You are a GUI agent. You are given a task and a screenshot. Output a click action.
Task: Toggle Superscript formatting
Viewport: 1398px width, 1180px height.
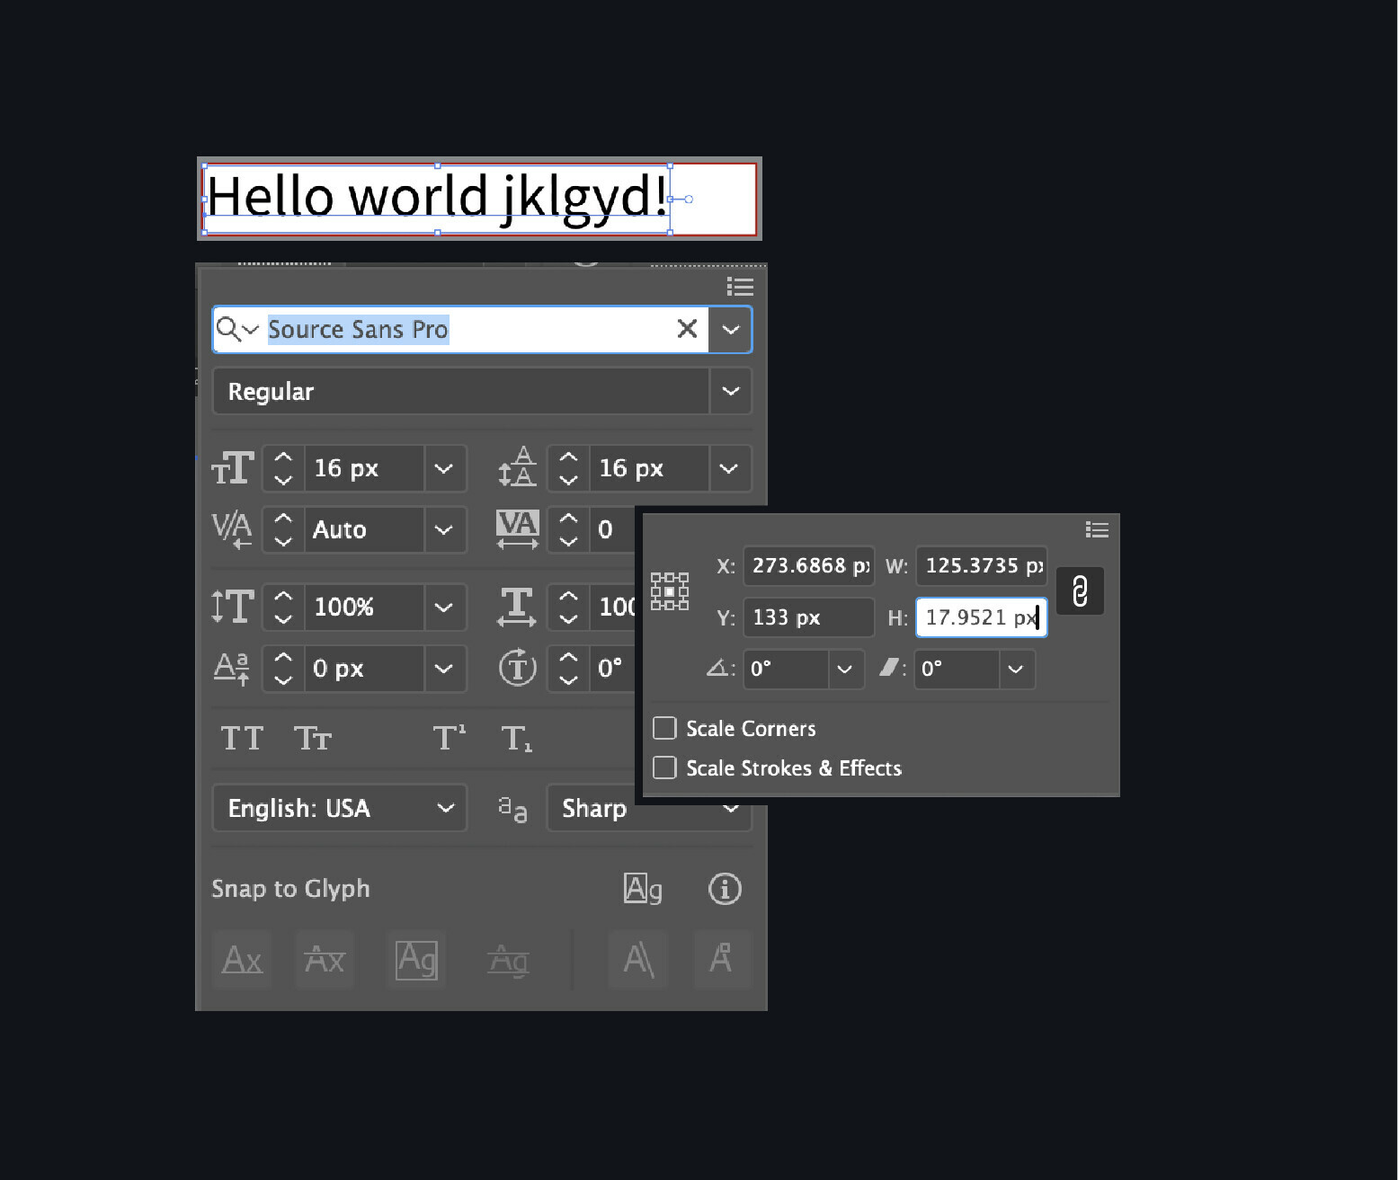(x=450, y=739)
